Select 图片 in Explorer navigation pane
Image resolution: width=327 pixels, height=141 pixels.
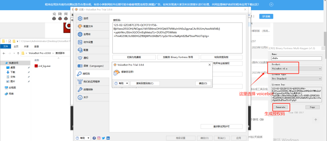click(13, 81)
